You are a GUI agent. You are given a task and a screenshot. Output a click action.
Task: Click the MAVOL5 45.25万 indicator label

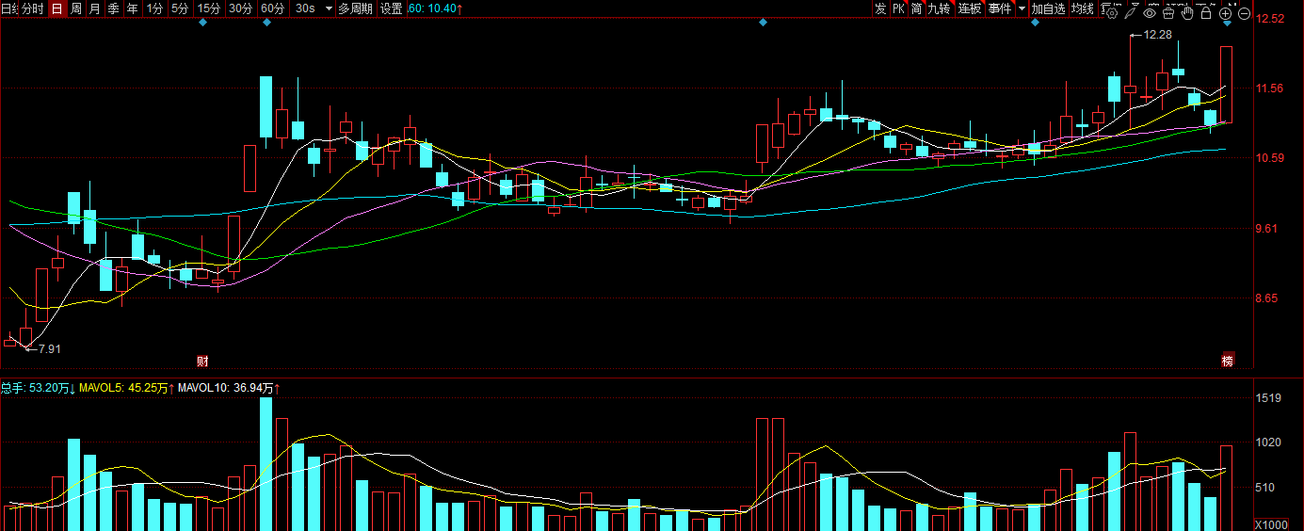tap(127, 387)
